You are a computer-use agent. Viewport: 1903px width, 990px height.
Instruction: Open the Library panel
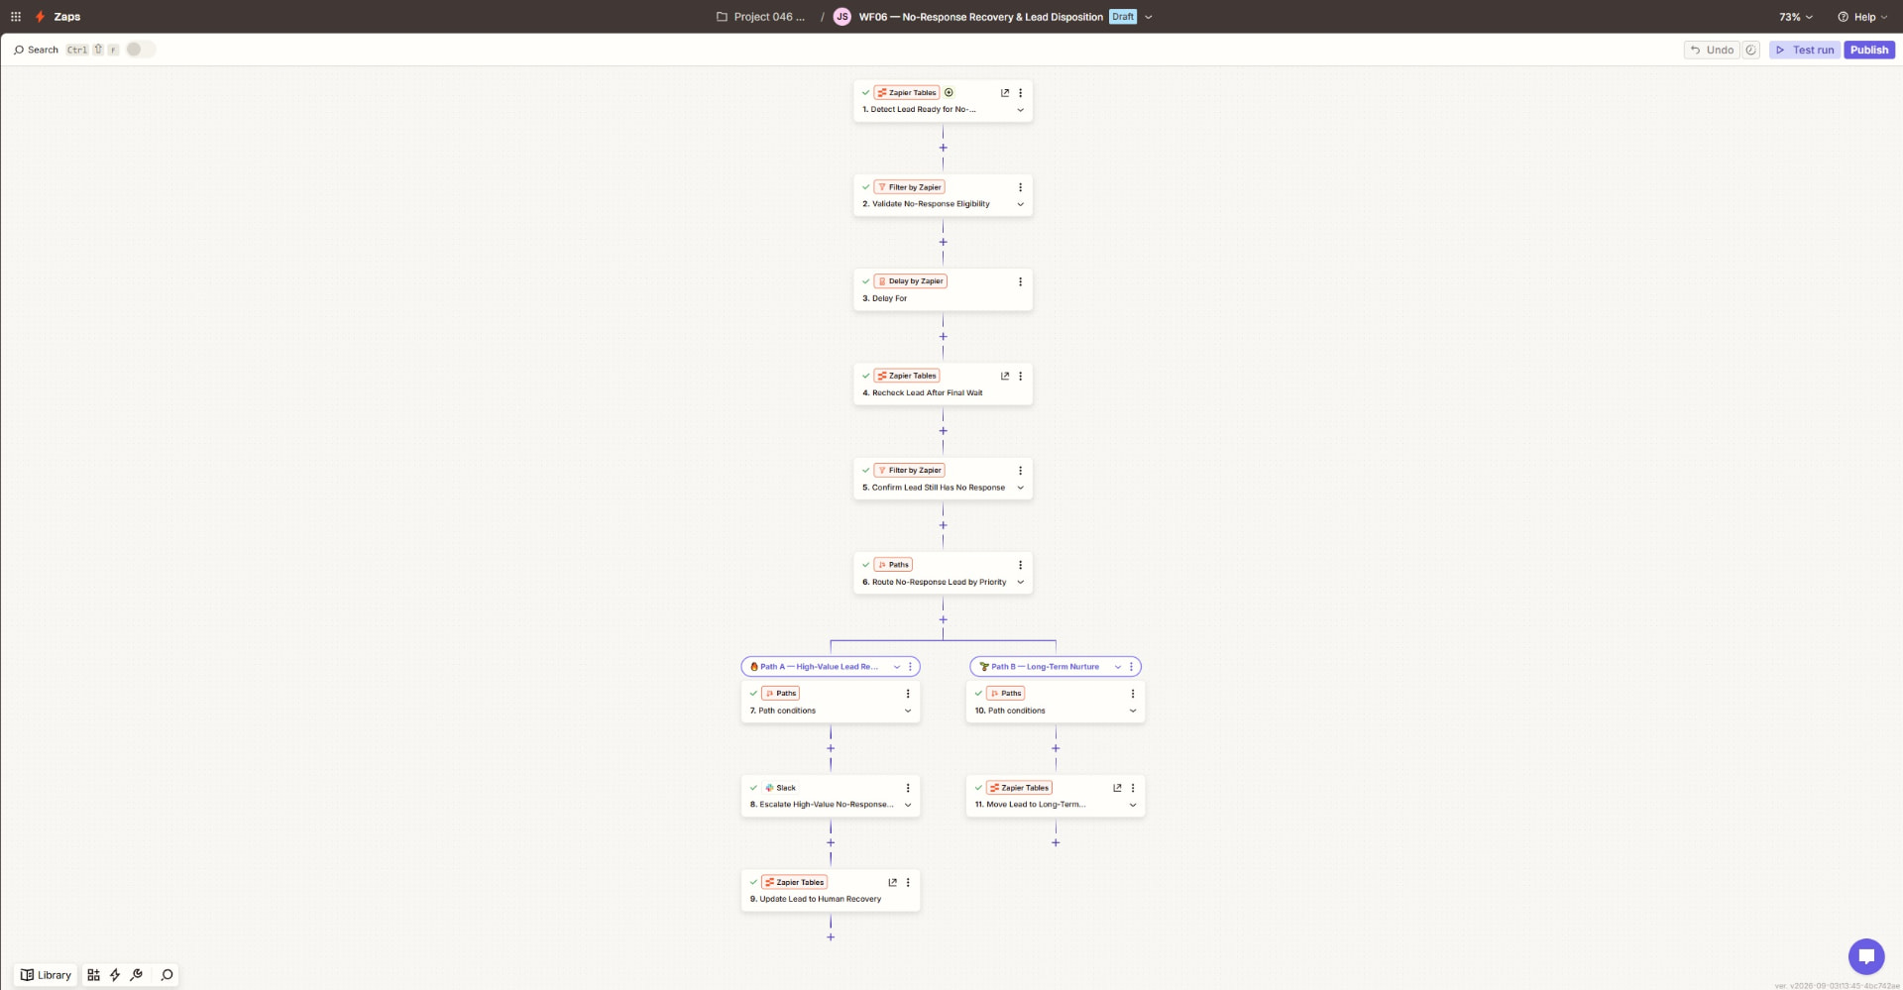(x=46, y=975)
